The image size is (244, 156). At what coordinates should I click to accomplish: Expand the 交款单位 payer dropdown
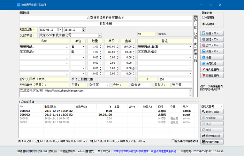point(100,35)
